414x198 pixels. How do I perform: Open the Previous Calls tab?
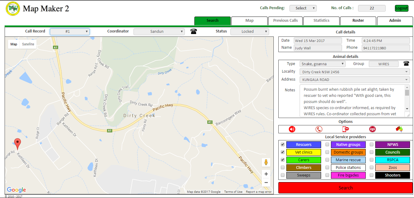click(x=285, y=21)
